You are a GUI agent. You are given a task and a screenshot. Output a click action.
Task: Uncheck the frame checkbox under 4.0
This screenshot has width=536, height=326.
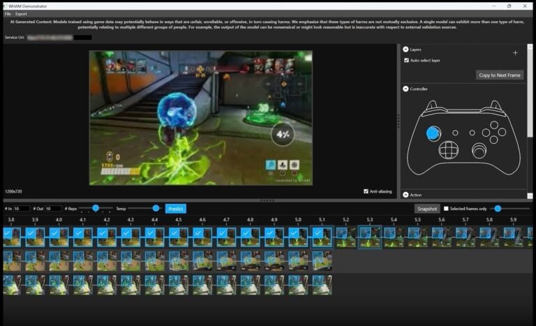click(55, 233)
